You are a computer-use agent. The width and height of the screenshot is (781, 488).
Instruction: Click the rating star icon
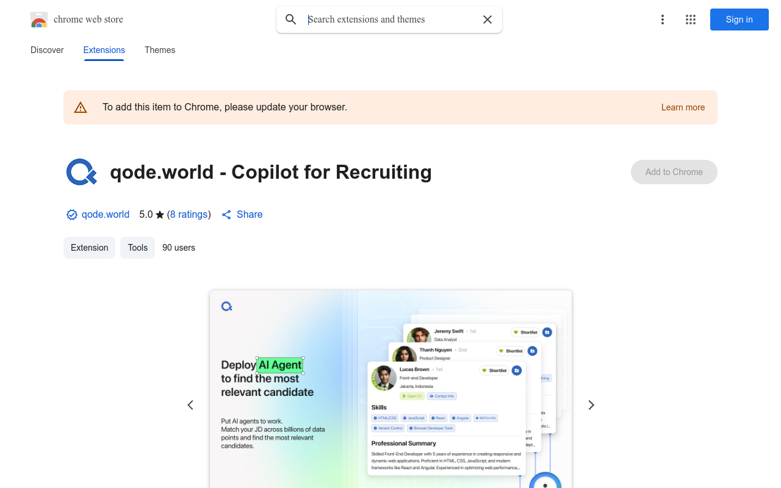160,215
